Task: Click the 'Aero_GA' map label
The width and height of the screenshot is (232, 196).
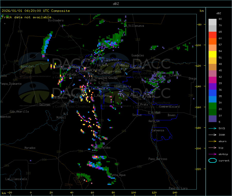Action: pos(154,121)
